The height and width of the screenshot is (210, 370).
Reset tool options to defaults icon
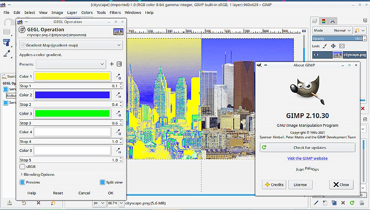point(53,203)
